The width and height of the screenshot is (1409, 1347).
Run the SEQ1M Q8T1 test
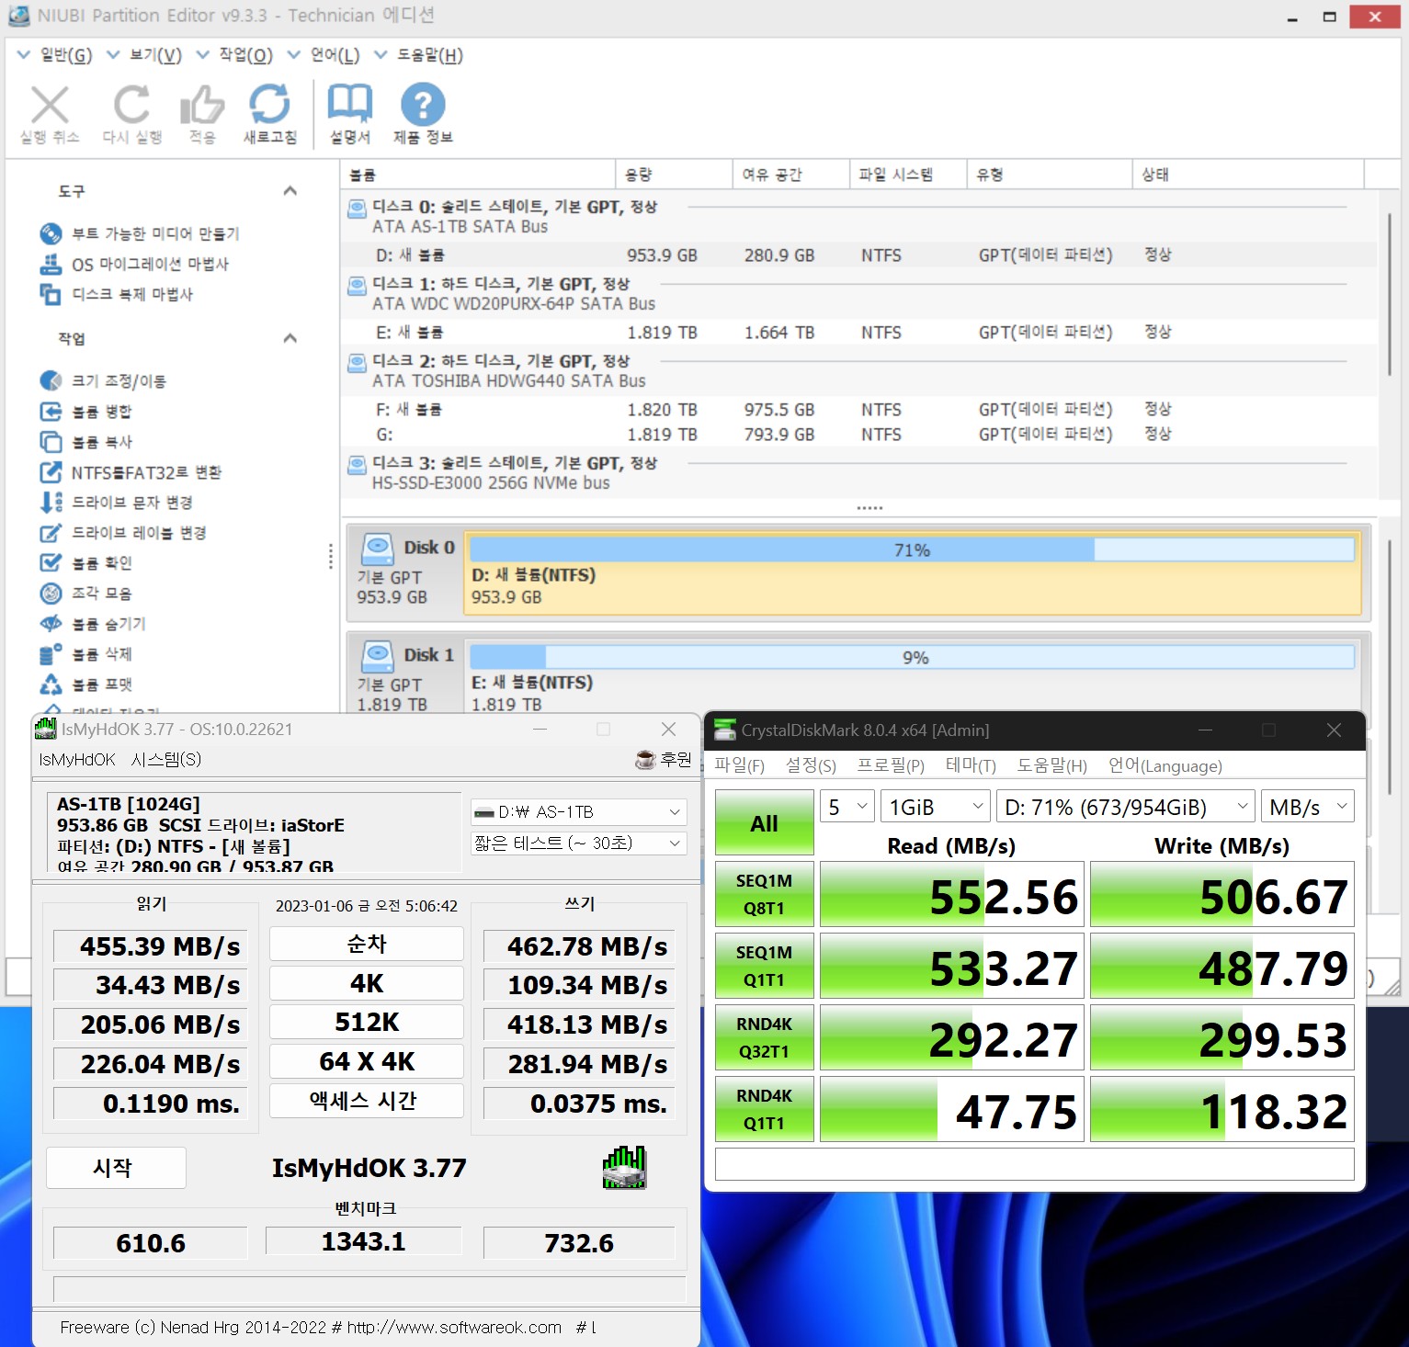point(765,894)
